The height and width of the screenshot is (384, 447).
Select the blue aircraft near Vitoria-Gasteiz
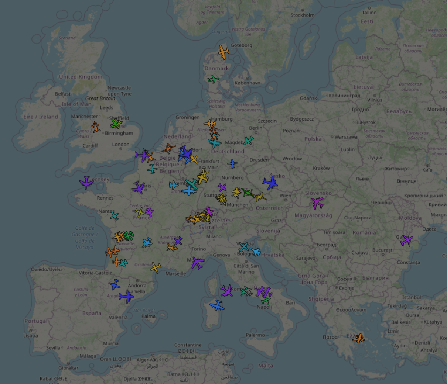tap(115, 284)
